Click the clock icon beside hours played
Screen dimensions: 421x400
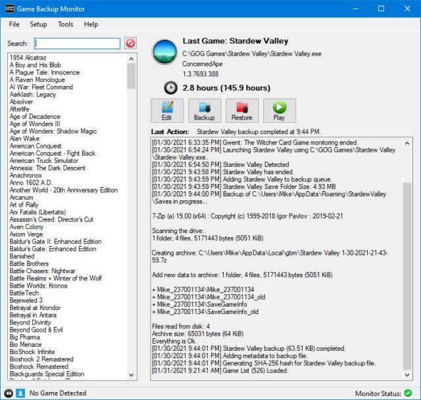click(170, 87)
